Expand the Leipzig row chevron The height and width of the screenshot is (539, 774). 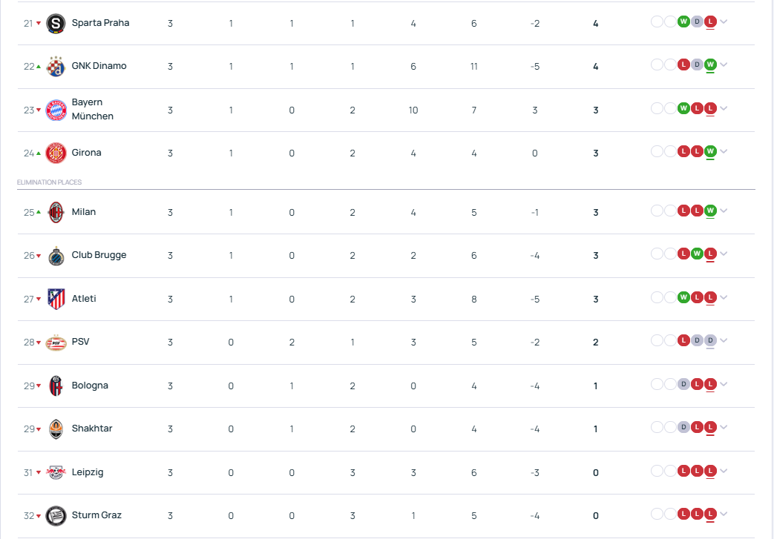tap(724, 471)
